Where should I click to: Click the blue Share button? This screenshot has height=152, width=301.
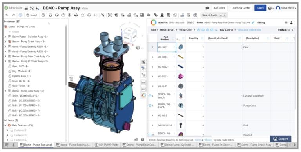point(260,8)
